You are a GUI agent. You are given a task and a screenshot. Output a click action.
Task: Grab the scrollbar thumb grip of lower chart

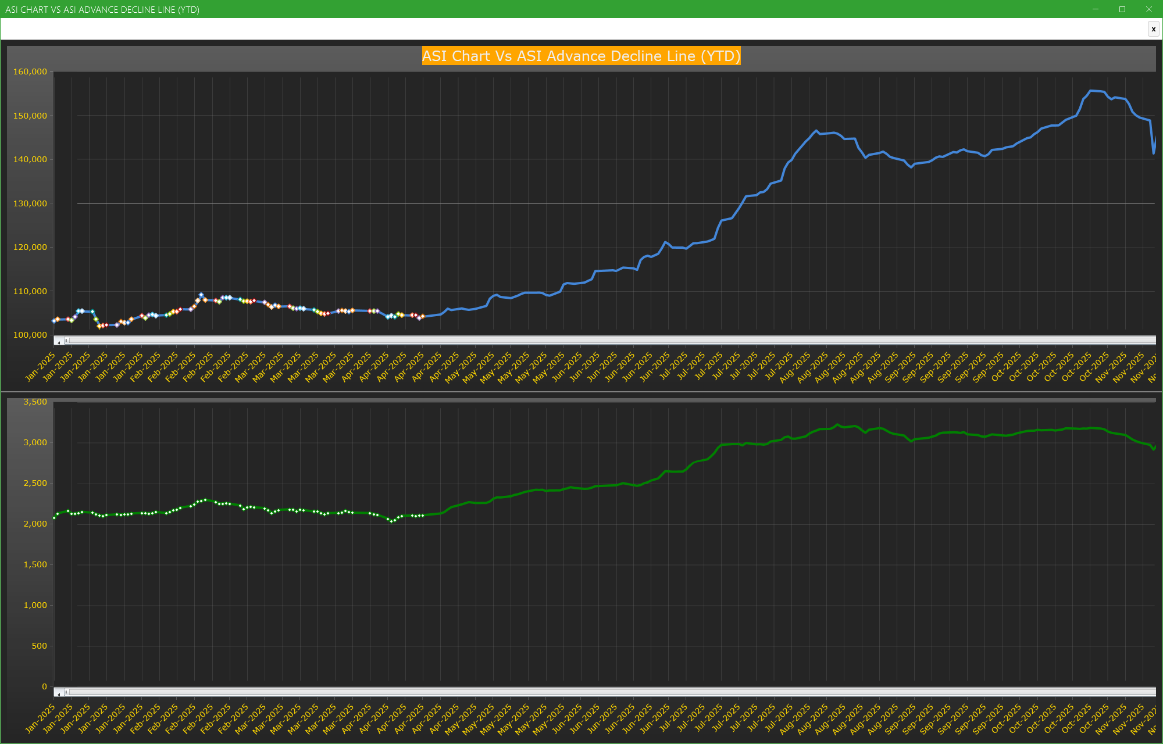coord(66,692)
